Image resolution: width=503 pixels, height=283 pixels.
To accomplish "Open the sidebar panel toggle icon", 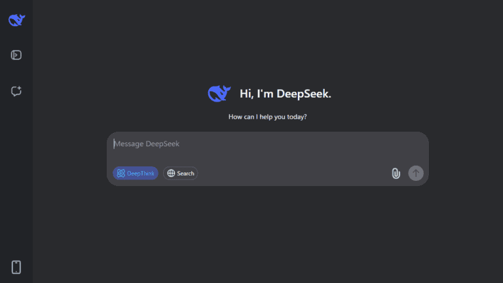I will point(16,55).
